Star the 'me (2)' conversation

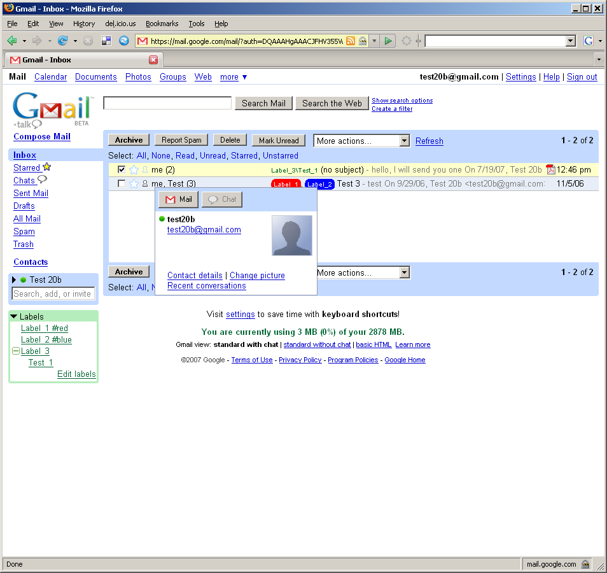(134, 170)
